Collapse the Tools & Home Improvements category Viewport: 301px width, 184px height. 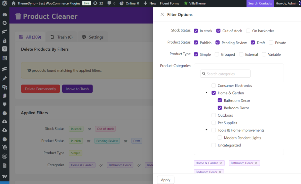206,130
